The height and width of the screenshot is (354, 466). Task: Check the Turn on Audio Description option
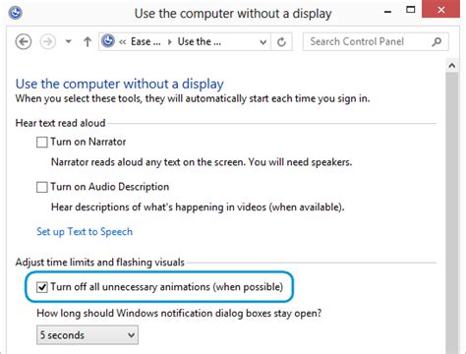click(x=42, y=187)
